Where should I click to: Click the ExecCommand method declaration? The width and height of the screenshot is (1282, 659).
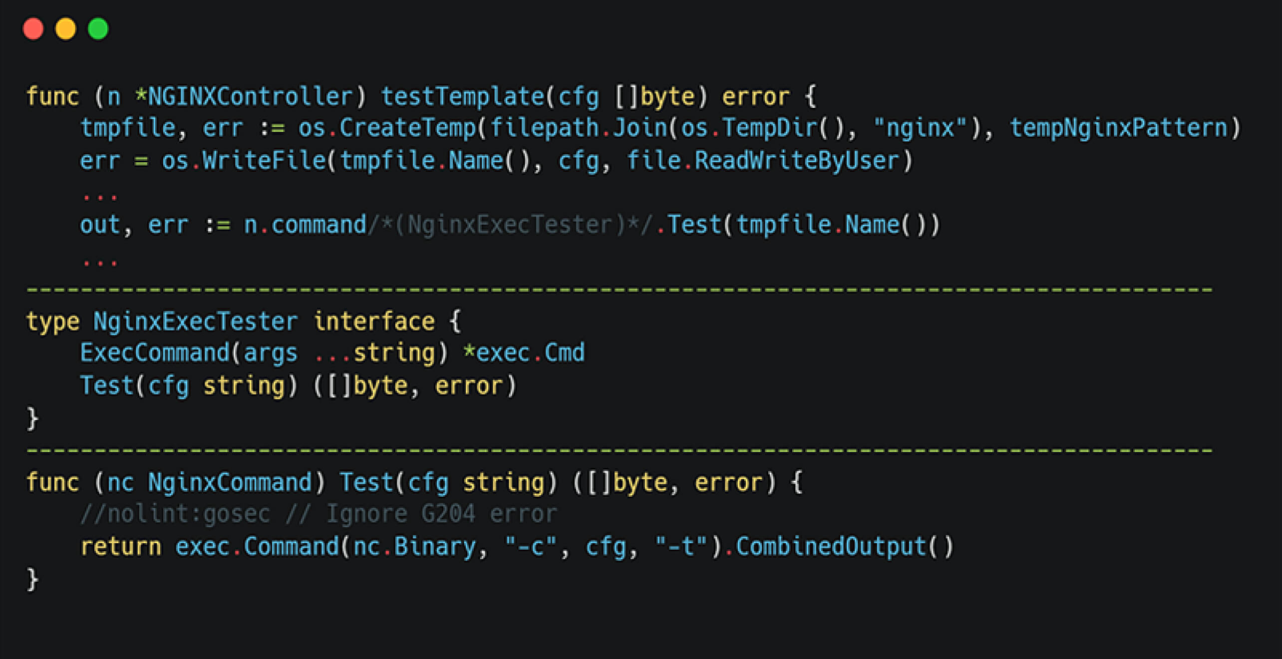(x=155, y=353)
